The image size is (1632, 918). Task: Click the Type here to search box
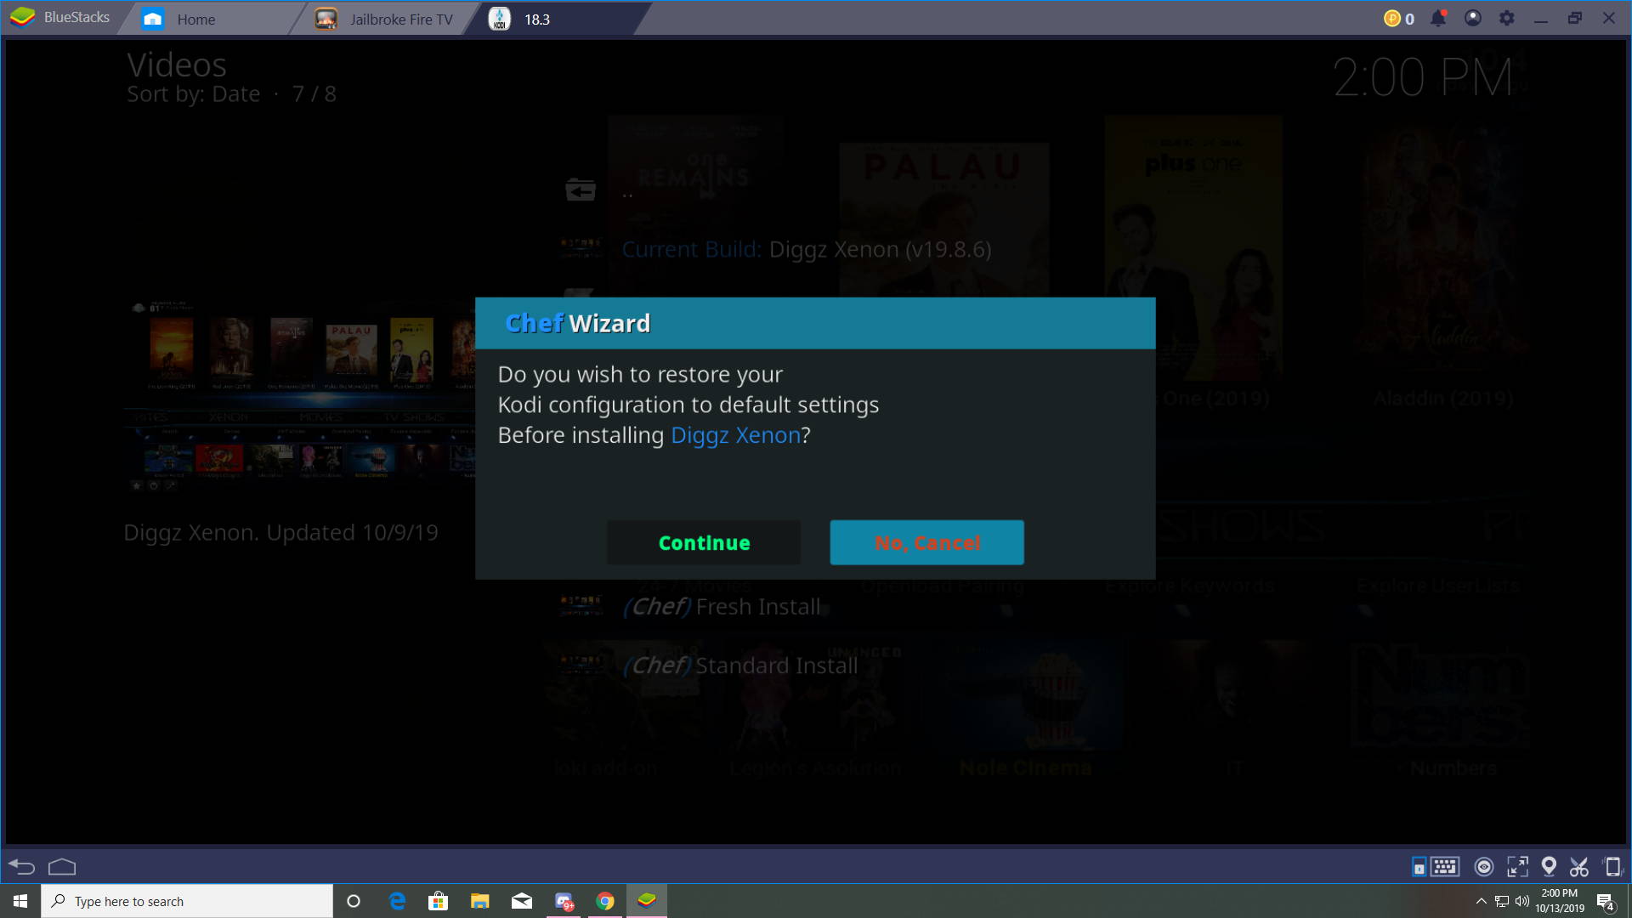(187, 901)
